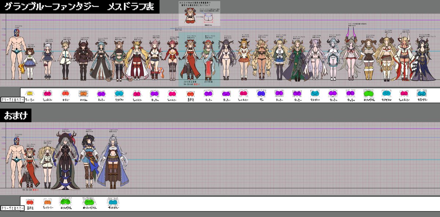Image resolution: width=440 pixels, height=217 pixels.
Task: Select the orange-haired girl with the orange plaid skirt
Action: 244,60
